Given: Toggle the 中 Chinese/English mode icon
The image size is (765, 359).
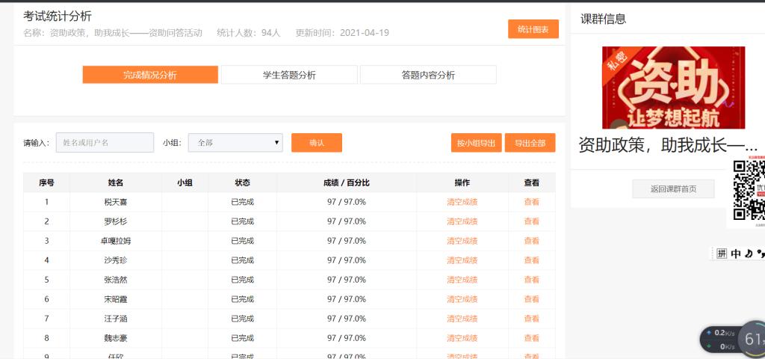Looking at the screenshot, I should point(736,254).
